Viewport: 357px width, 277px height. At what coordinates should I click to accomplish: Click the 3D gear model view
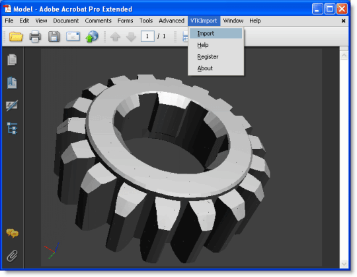coord(162,168)
